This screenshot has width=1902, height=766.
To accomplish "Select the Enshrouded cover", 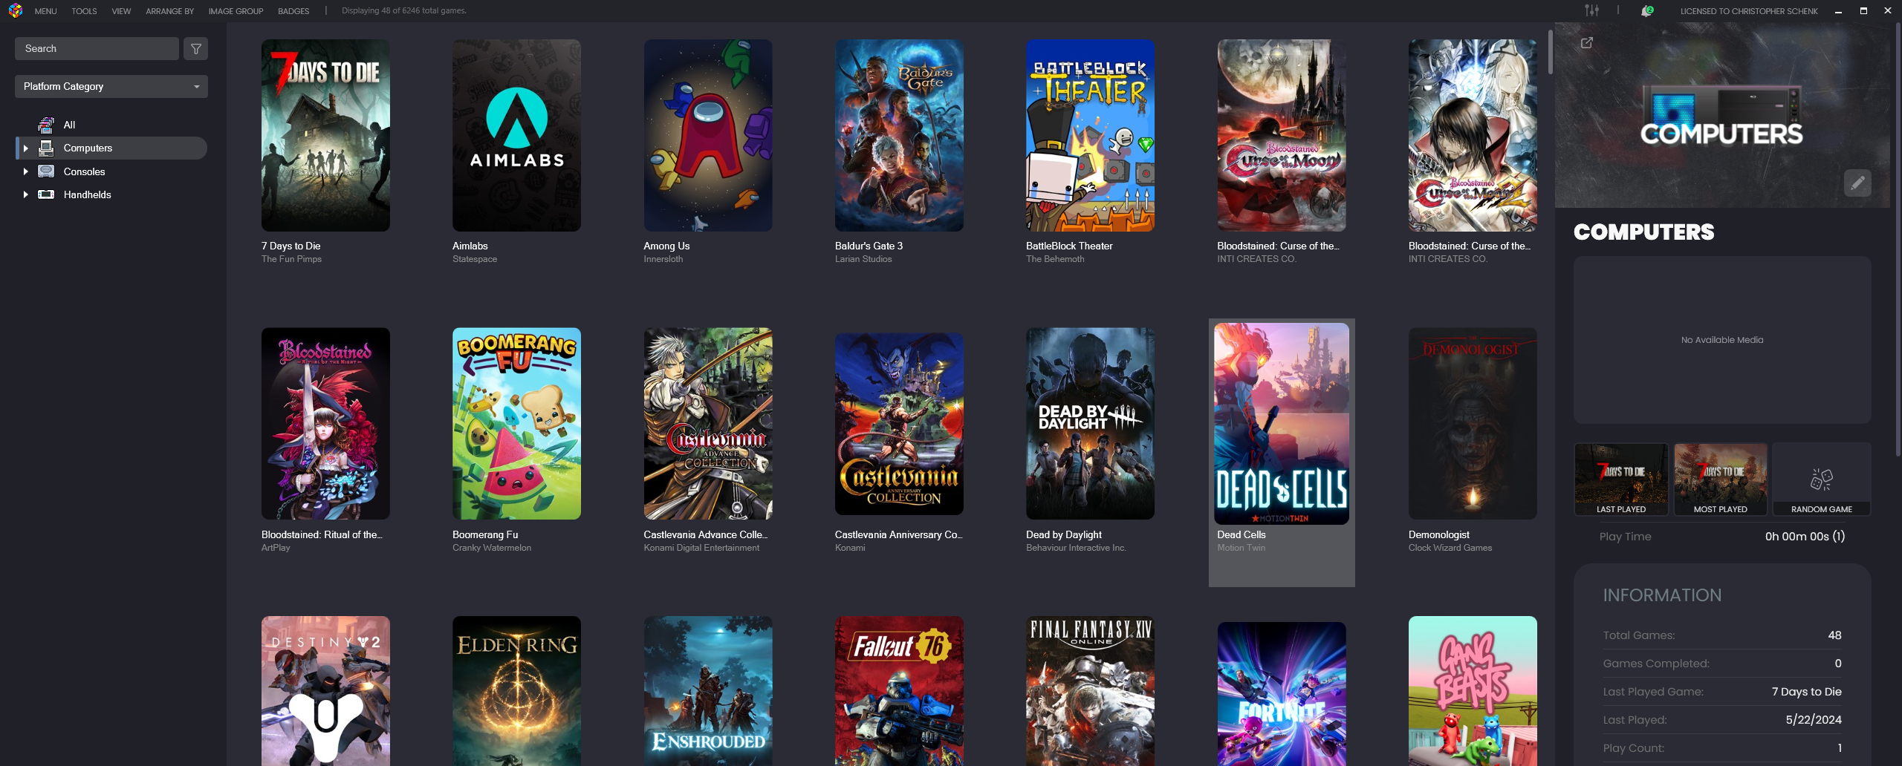I will [x=708, y=691].
